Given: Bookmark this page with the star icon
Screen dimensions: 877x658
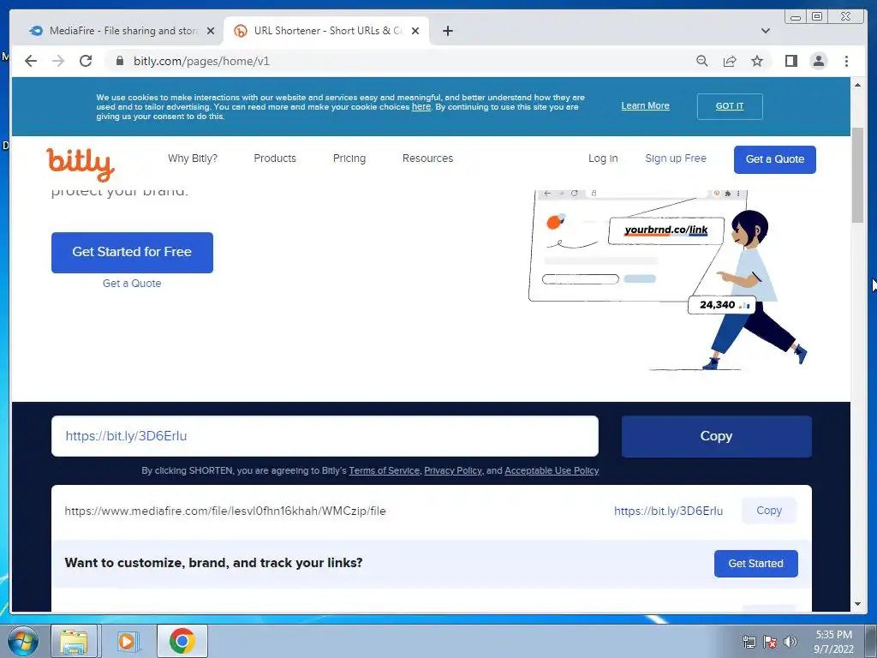Looking at the screenshot, I should [x=757, y=61].
